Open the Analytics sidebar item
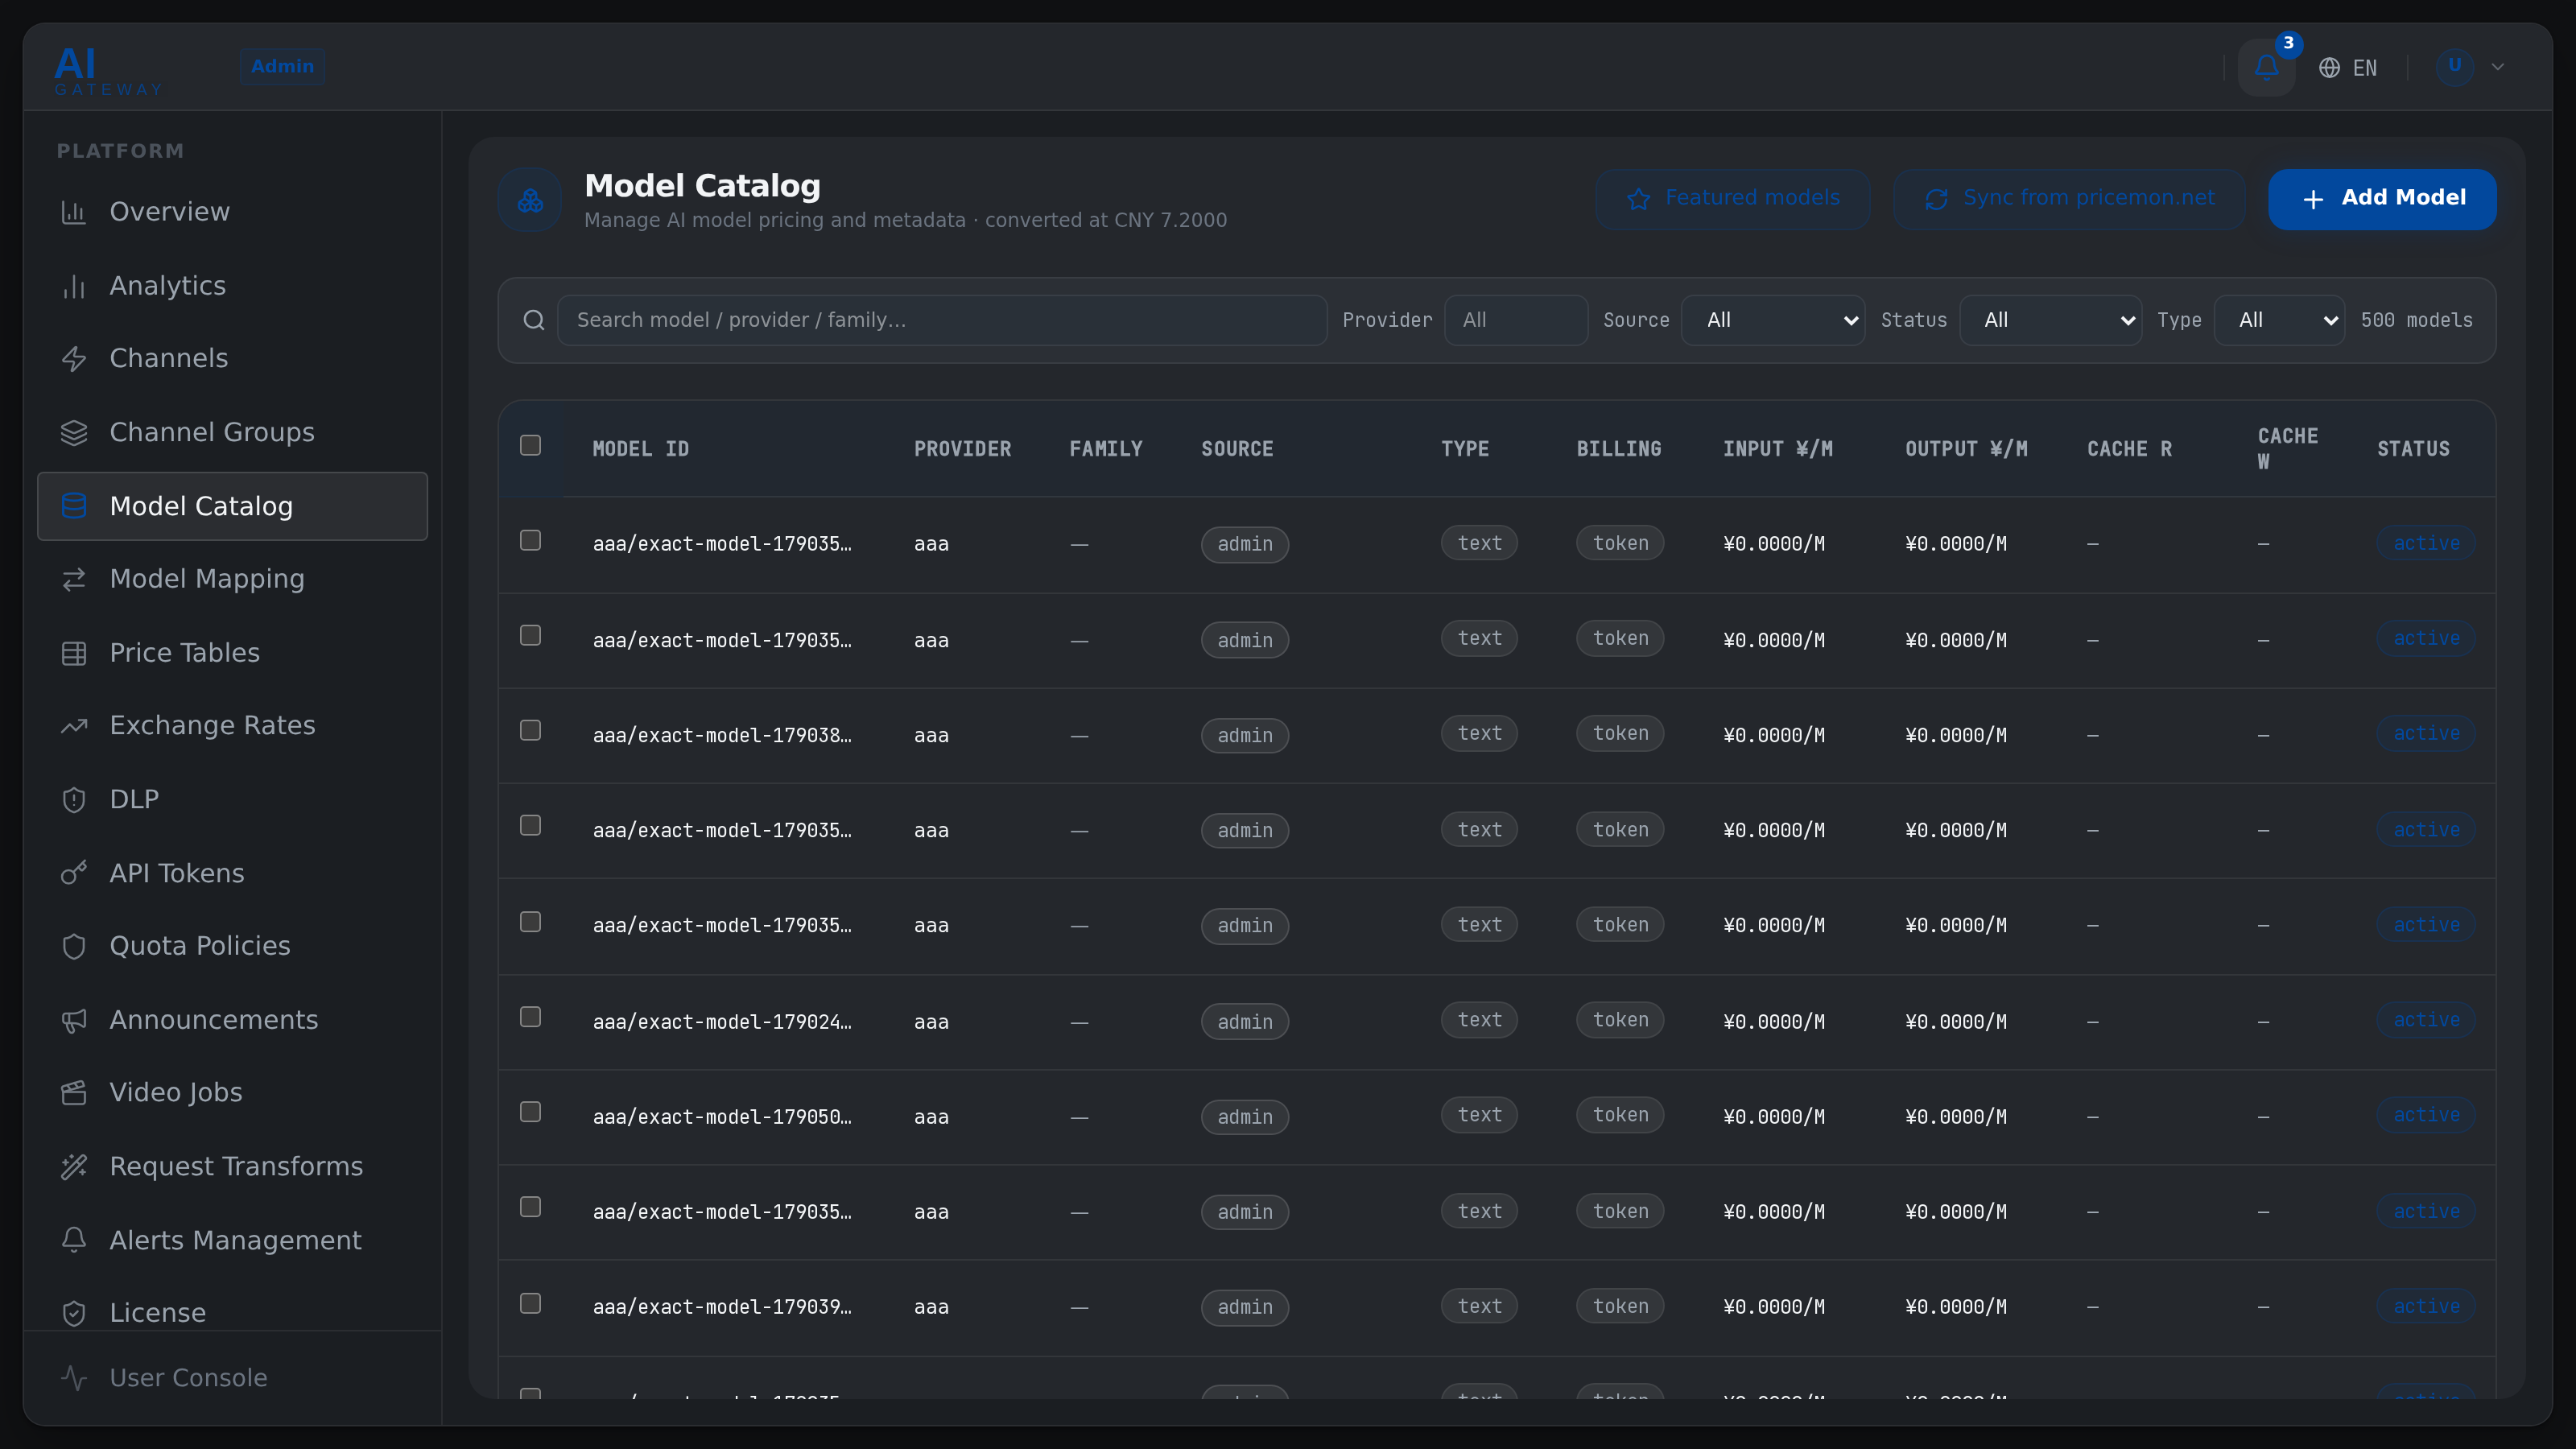 232,286
